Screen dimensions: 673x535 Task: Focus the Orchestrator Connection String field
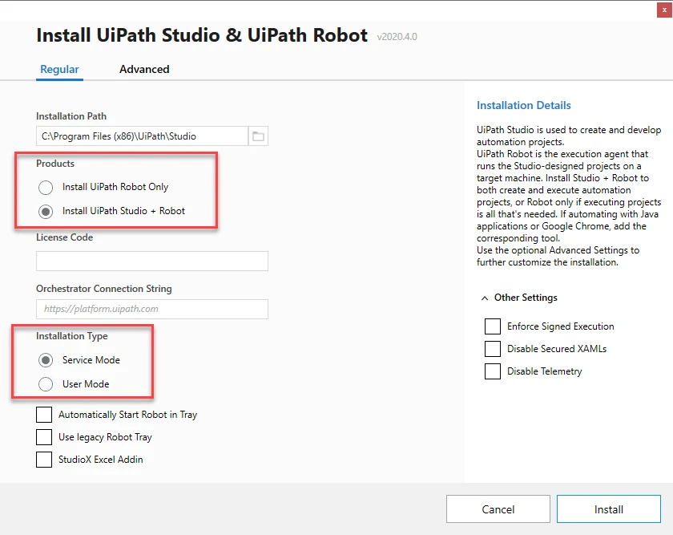[x=152, y=309]
